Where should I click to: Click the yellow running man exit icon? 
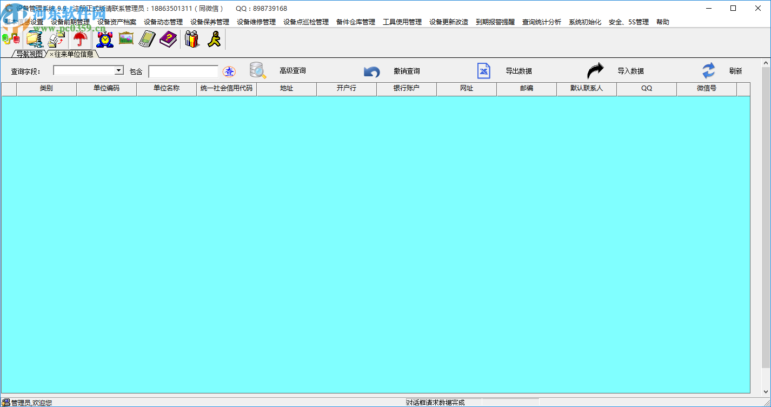pyautogui.click(x=214, y=40)
